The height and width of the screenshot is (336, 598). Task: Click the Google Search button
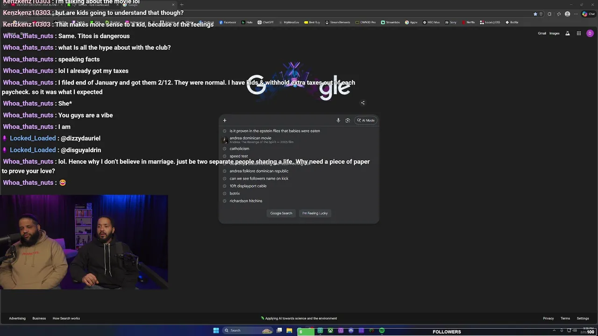click(x=281, y=213)
